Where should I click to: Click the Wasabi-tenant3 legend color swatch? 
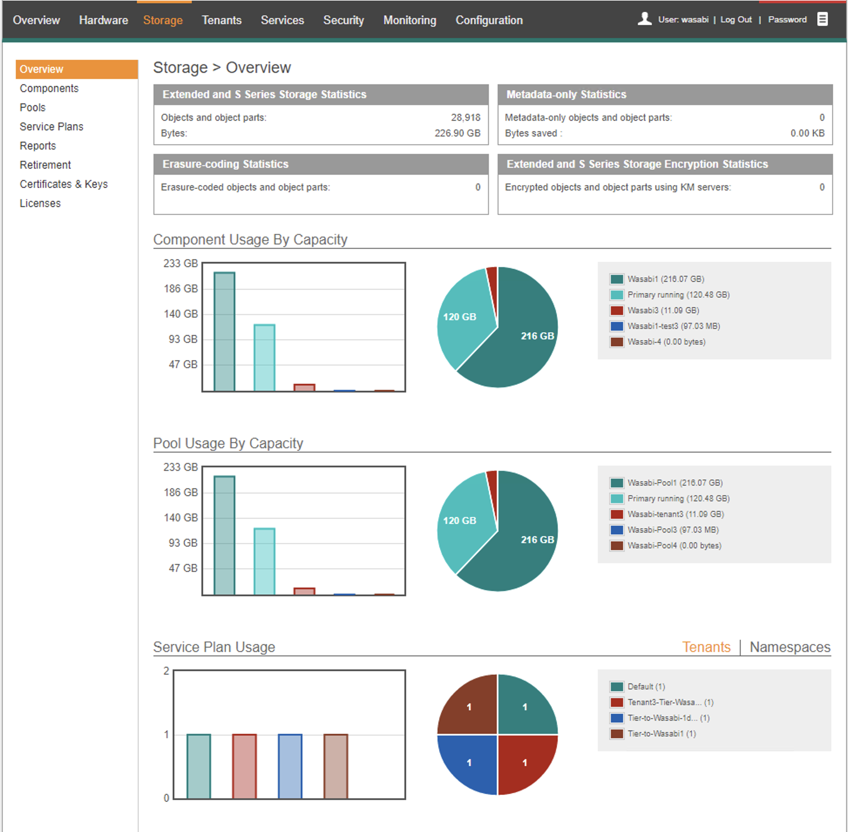617,514
